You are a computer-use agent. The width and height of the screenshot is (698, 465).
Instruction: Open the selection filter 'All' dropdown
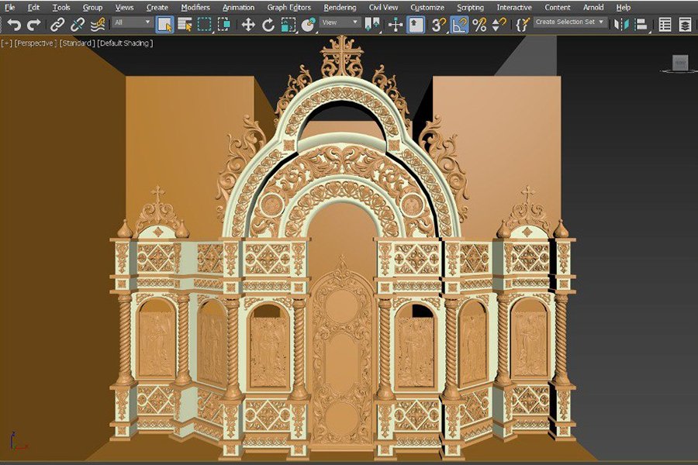[x=133, y=23]
